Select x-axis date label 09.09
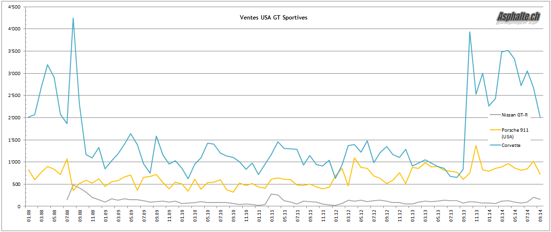Screen dimensions: 551x232 [x=157, y=215]
